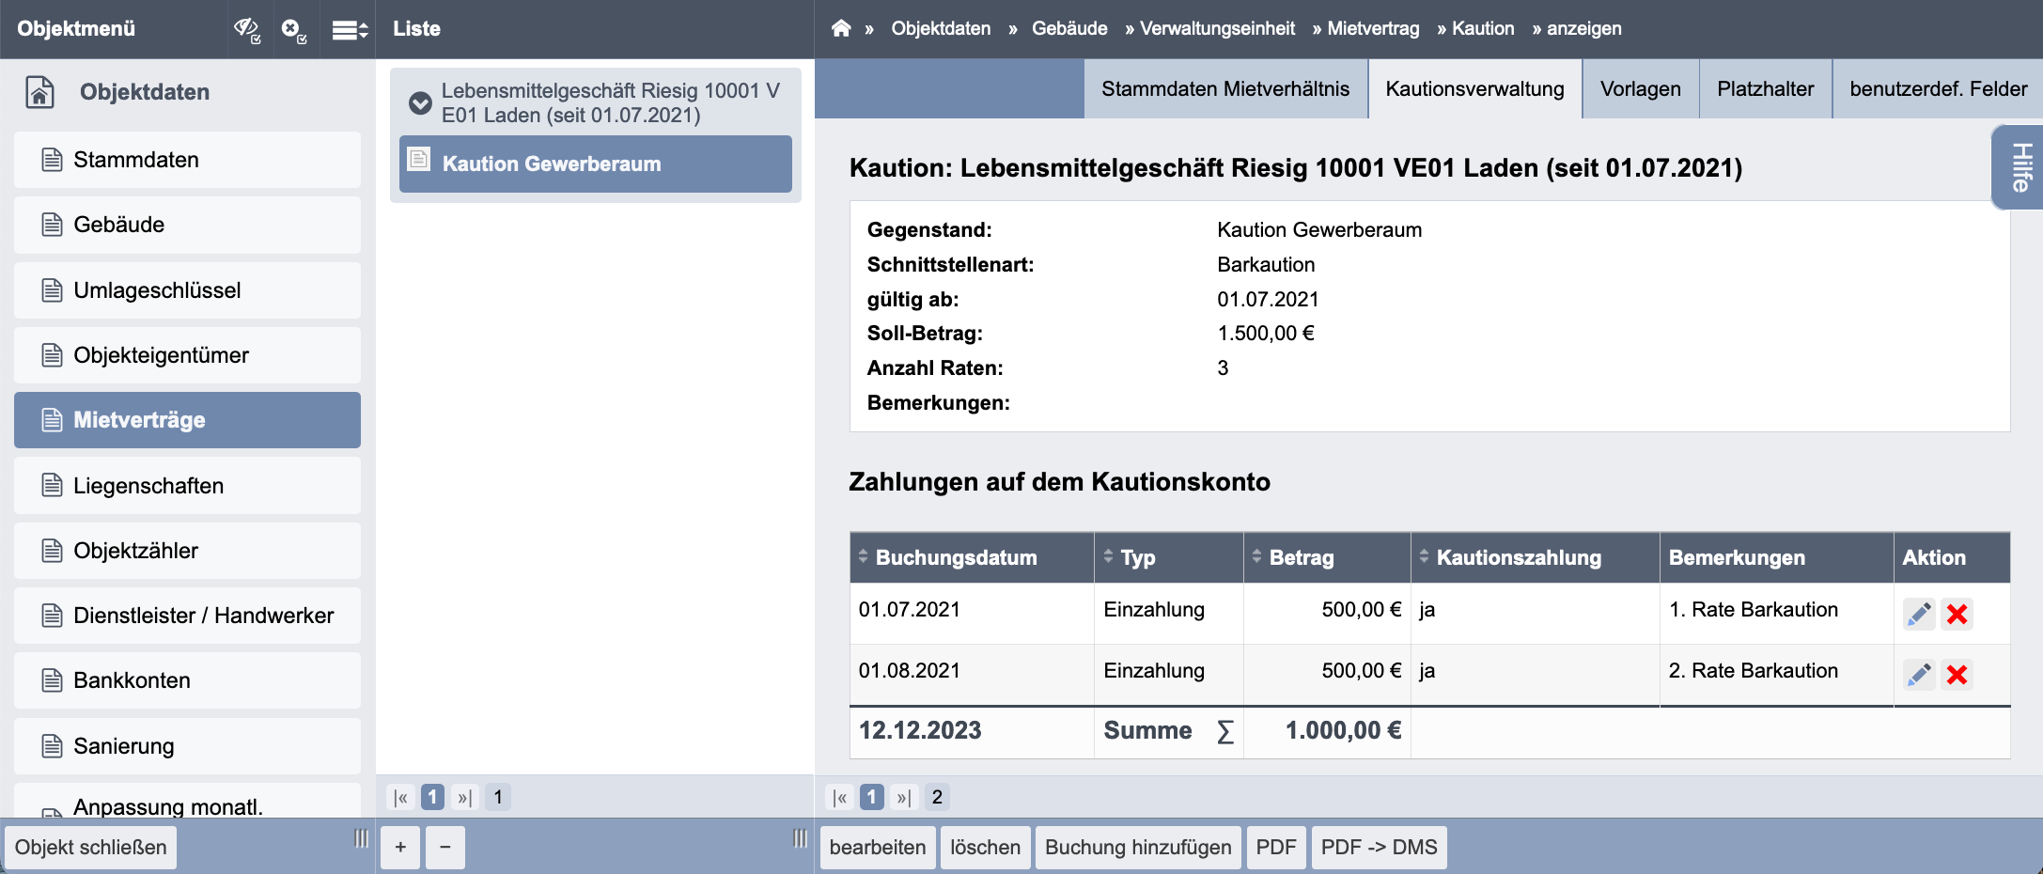The width and height of the screenshot is (2043, 874).
Task: Click document icon of Kaution Gewerberaum
Action: pyautogui.click(x=419, y=159)
